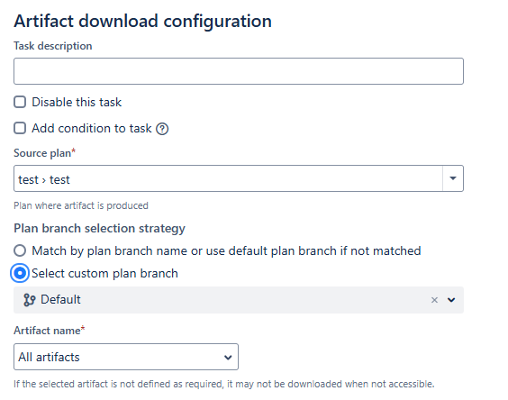
Task: Expand the custom plan branch chevron
Action: pyautogui.click(x=451, y=300)
